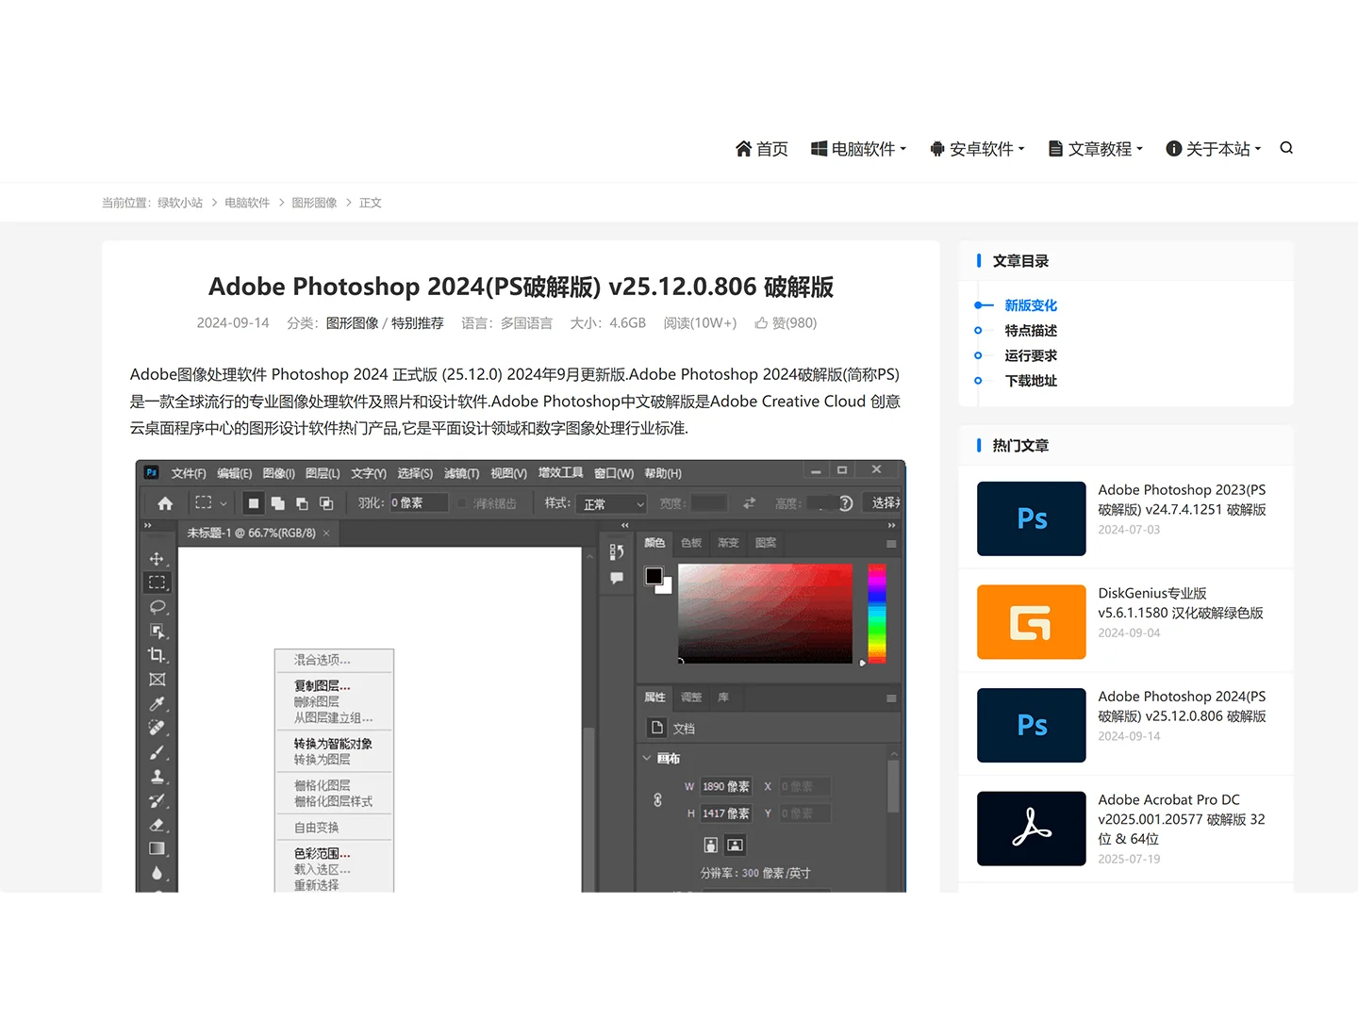
Task: Open Adobe Photoshop 2024 hot article title
Action: click(x=1183, y=706)
